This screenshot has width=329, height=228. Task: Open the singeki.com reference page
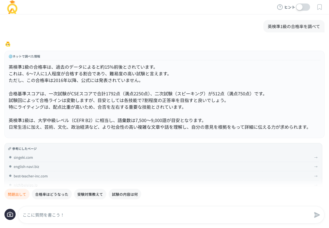click(23, 157)
